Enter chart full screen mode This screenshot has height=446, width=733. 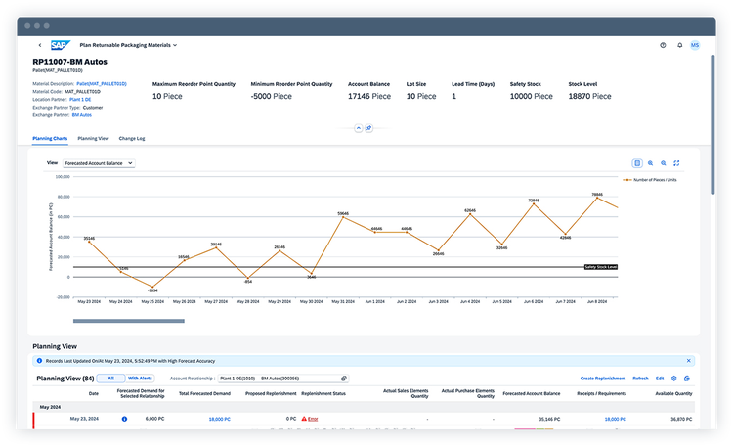click(x=676, y=163)
